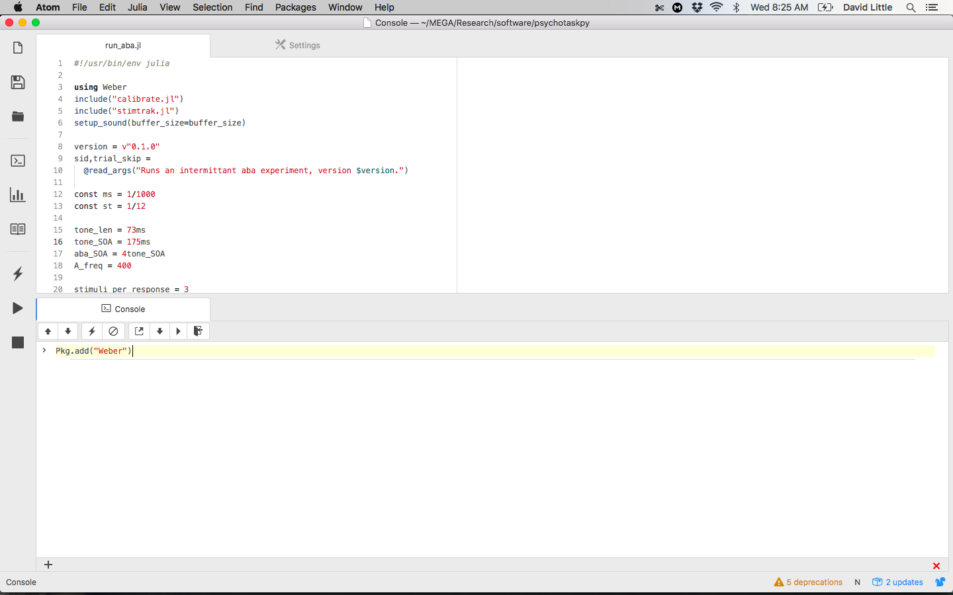Click the Apple logo menu
The height and width of the screenshot is (595, 953).
[x=18, y=7]
